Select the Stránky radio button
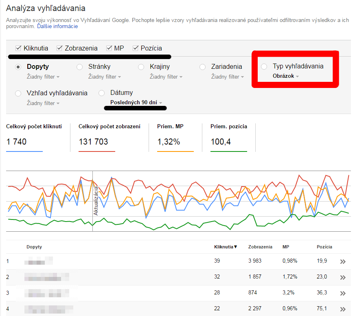Image resolution: width=355 pixels, height=316 pixels. click(x=79, y=67)
